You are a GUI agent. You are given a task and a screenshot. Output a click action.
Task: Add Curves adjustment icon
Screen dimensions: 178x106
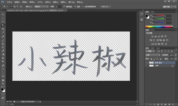pyautogui.click(x=159, y=36)
